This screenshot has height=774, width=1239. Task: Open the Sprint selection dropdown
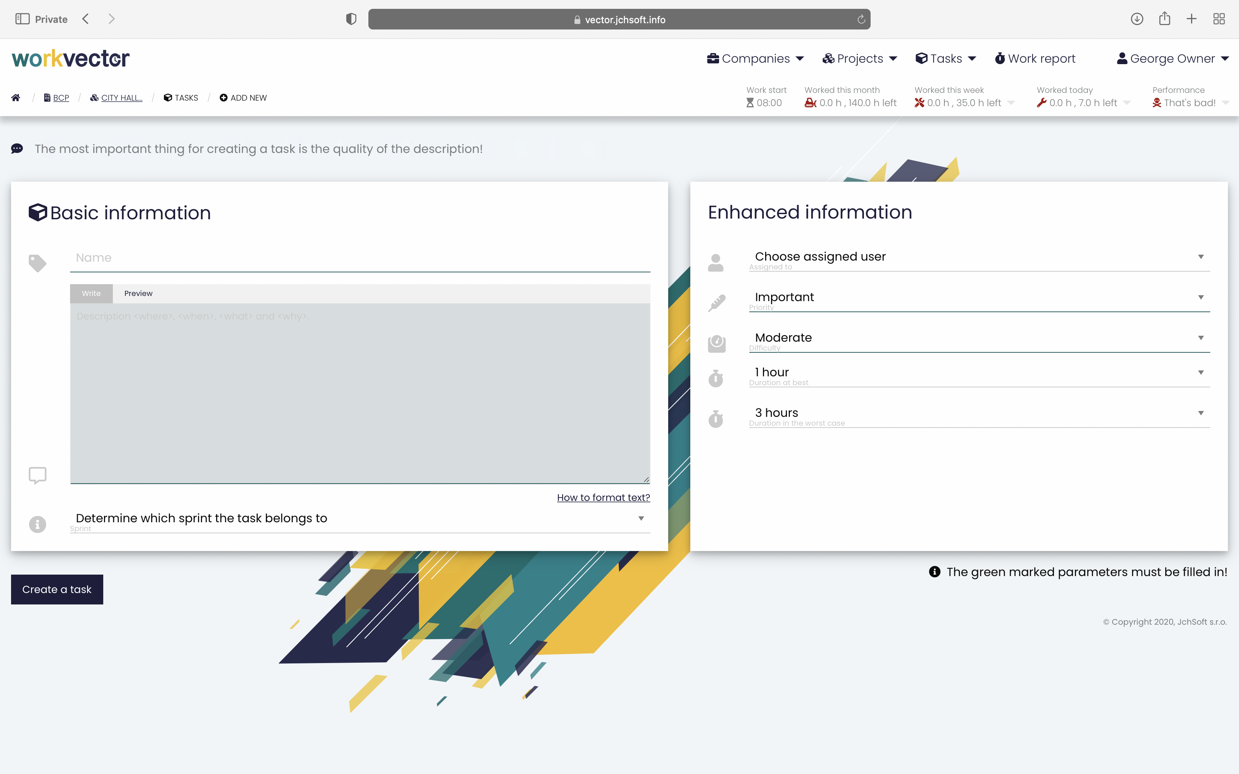(360, 519)
